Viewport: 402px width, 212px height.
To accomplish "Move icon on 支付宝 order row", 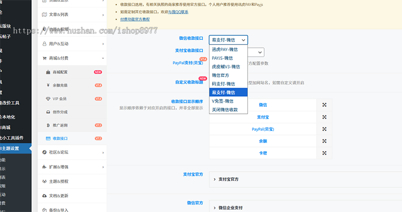I will coord(324,117).
